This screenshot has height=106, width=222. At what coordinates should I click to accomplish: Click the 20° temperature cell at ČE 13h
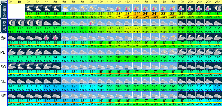tap(128, 43)
